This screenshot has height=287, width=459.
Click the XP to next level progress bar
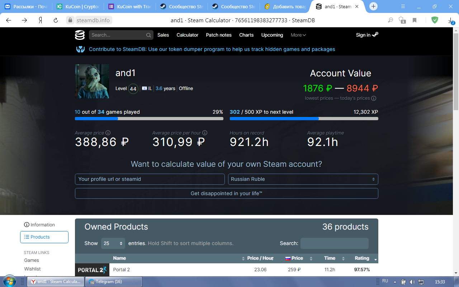304,118
